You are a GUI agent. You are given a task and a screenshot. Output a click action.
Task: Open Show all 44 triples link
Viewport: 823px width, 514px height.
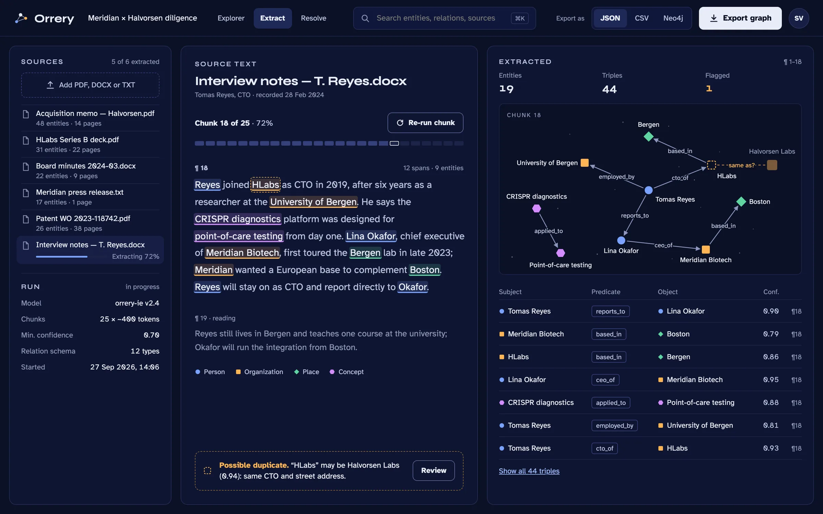529,471
